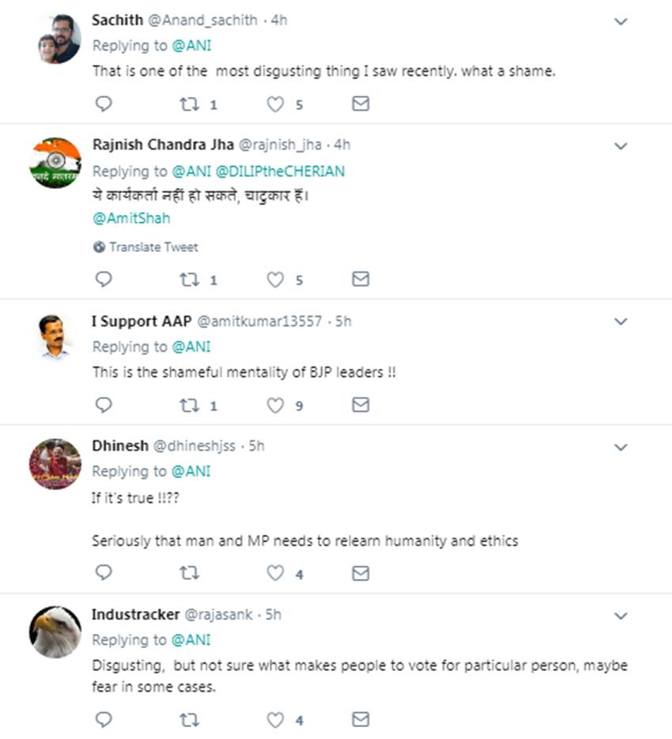
Task: Open I Support AAP avatar
Action: 55,337
